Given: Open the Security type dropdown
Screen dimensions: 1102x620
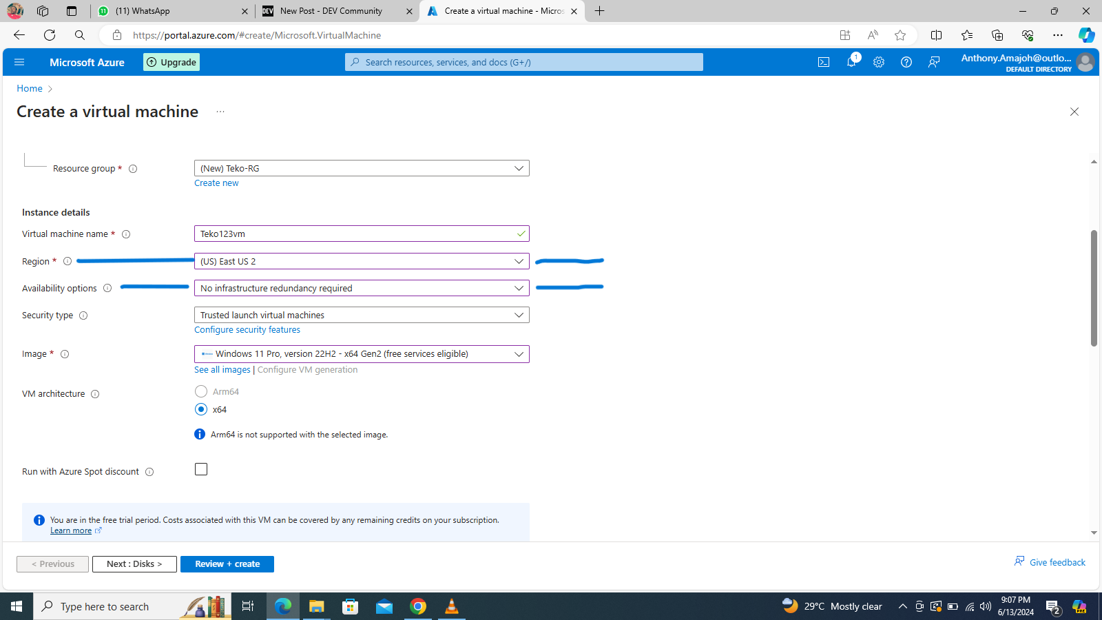Looking at the screenshot, I should (x=362, y=315).
